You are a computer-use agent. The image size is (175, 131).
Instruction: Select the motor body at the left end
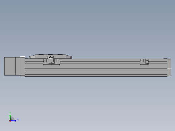tap(10, 66)
